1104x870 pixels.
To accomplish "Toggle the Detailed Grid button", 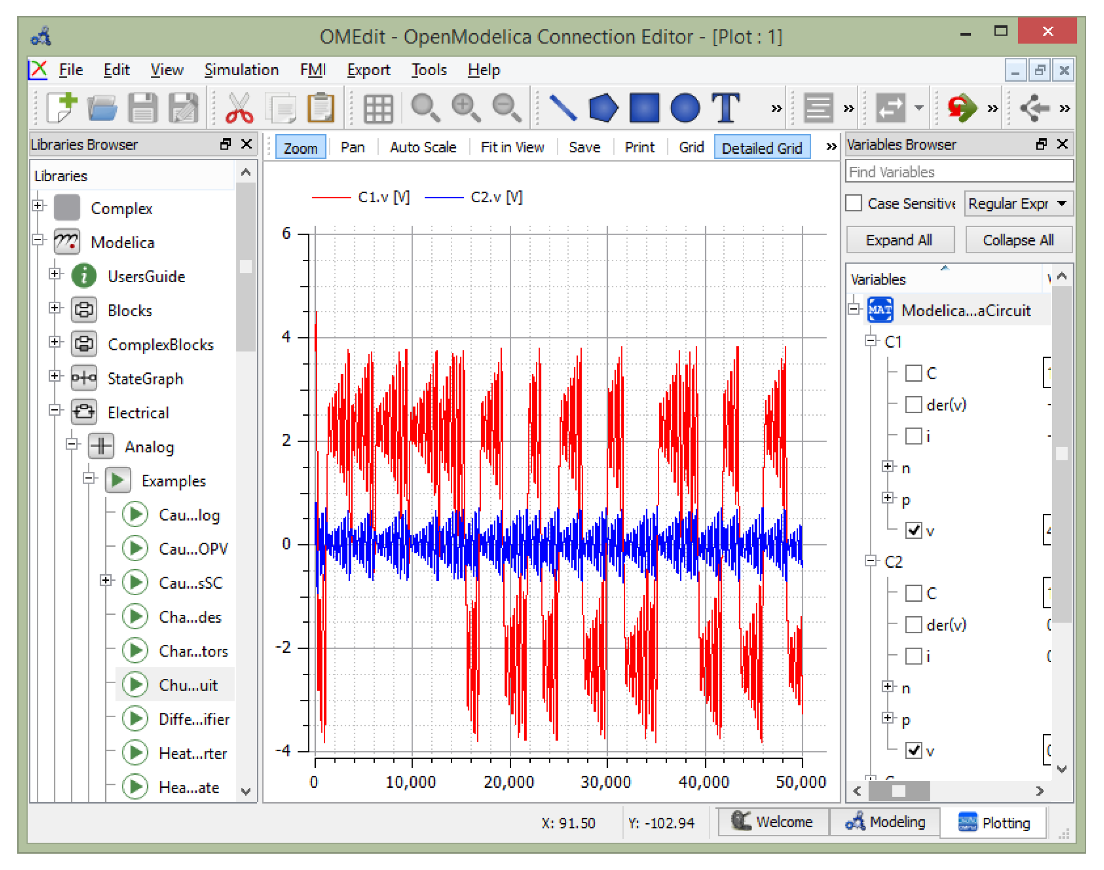I will coord(762,148).
